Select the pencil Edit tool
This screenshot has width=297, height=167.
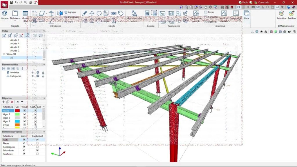(x=85, y=13)
